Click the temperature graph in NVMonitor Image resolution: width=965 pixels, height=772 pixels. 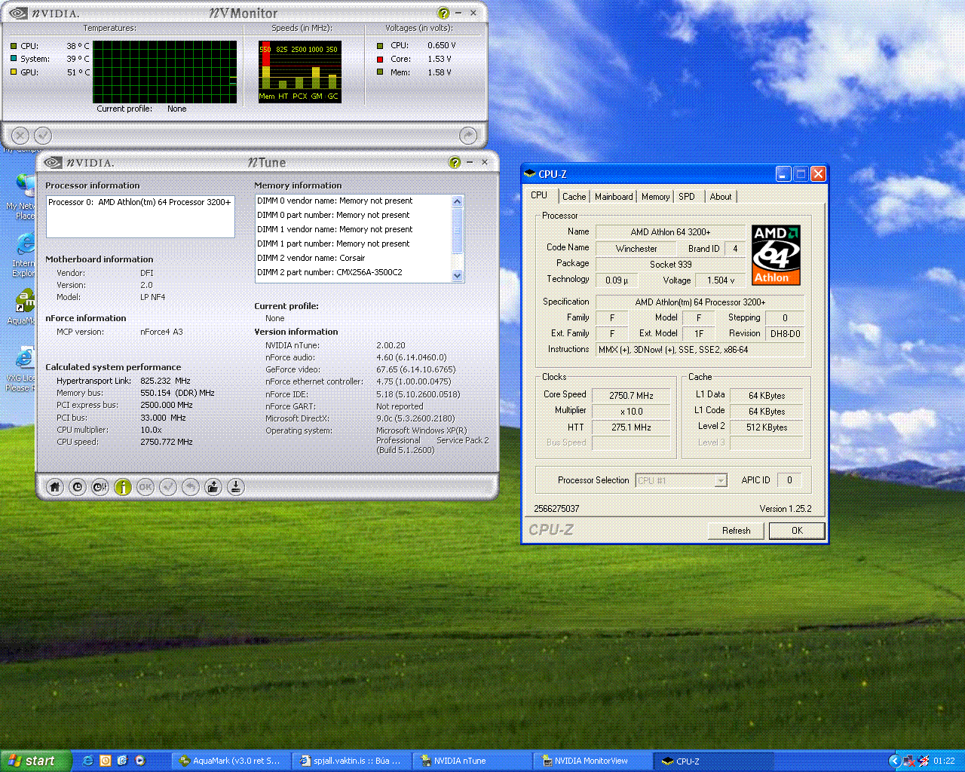coord(164,72)
